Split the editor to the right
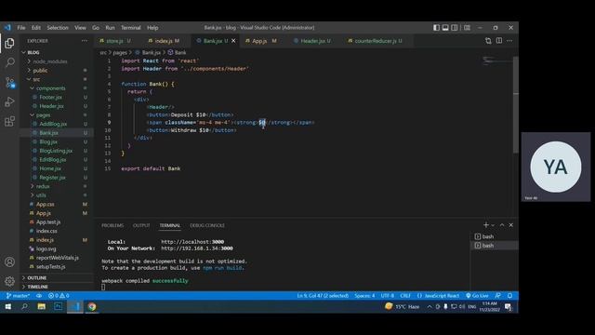This screenshot has width=595, height=335. click(x=499, y=41)
